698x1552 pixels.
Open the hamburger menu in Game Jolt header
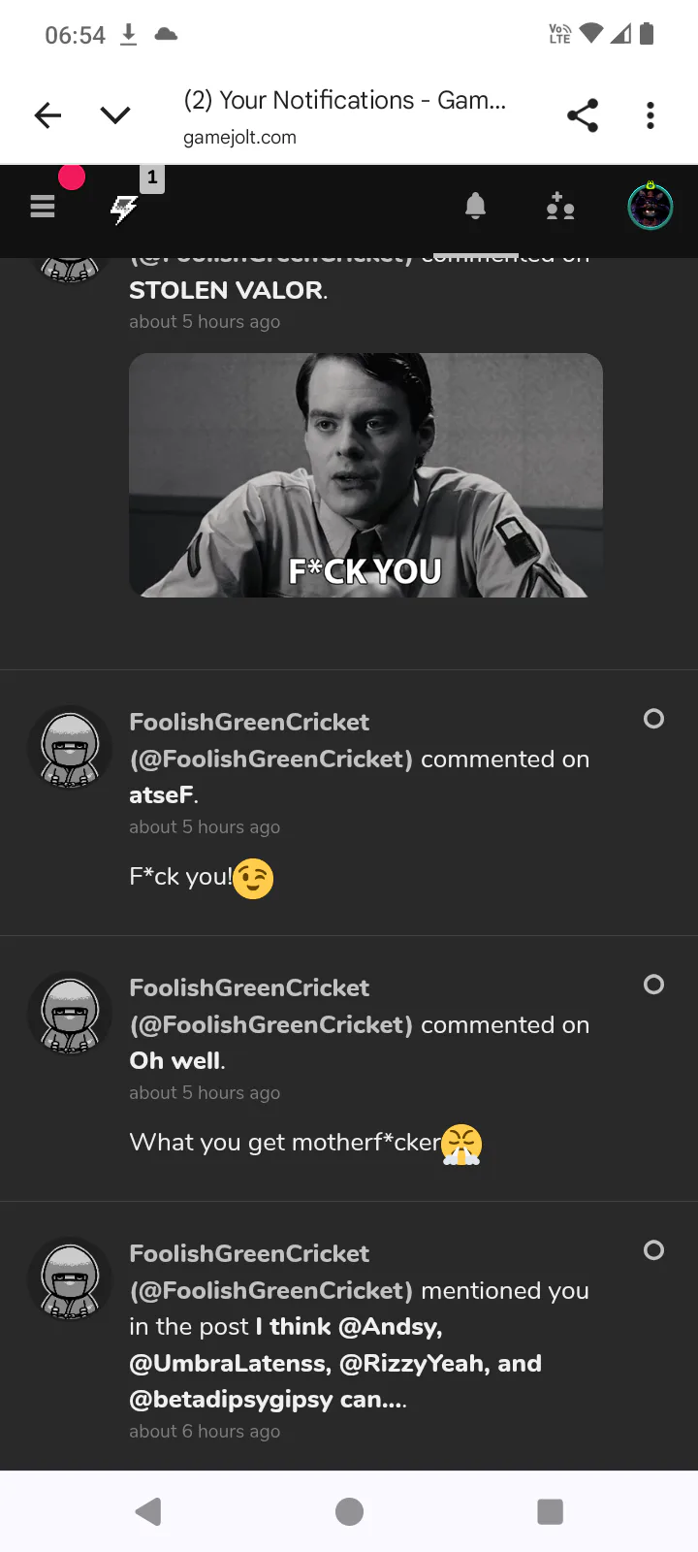pyautogui.click(x=43, y=207)
